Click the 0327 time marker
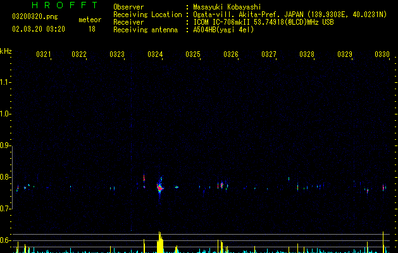 click(269, 54)
